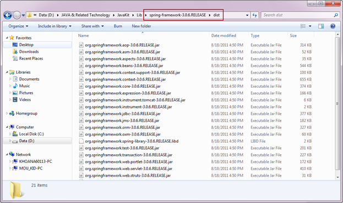Open the view options dropdown arrow

point(310,26)
